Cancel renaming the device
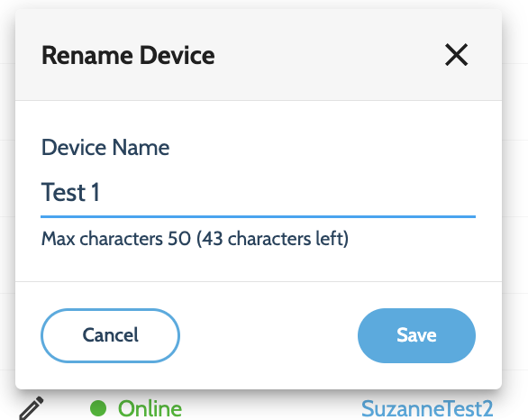Image resolution: width=528 pixels, height=420 pixels. pos(111,335)
